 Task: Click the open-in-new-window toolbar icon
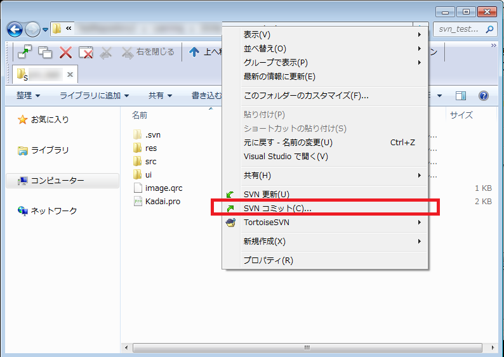pyautogui.click(x=25, y=52)
